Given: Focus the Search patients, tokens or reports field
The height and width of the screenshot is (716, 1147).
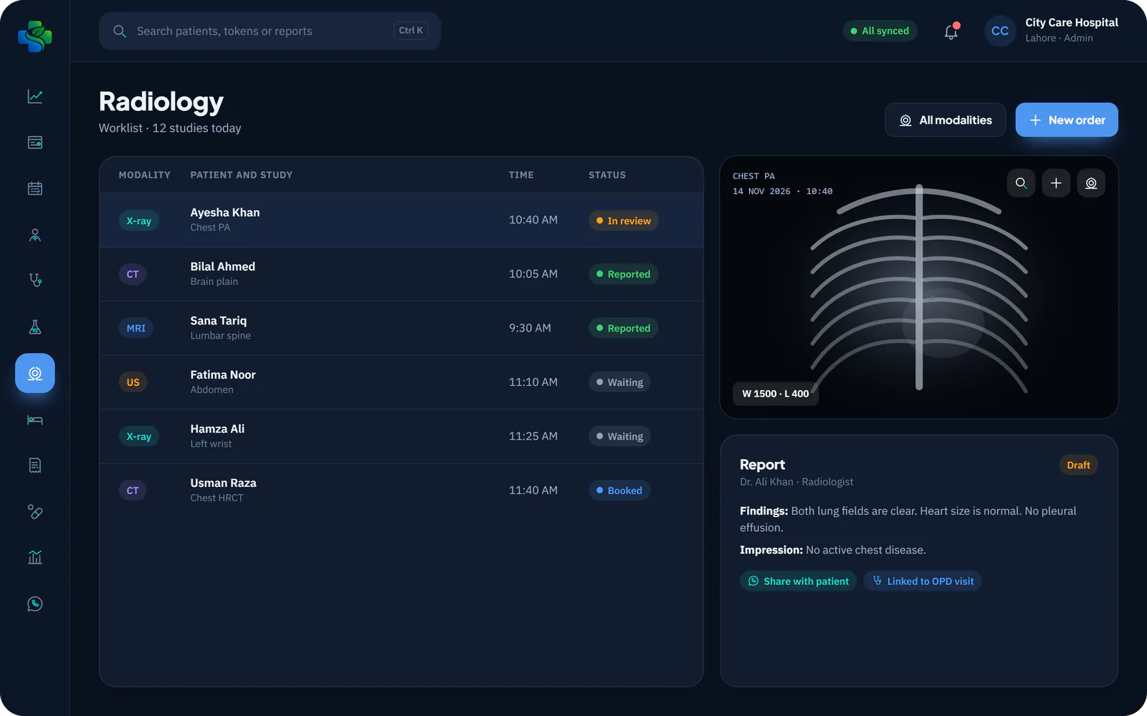Looking at the screenshot, I should [x=270, y=31].
